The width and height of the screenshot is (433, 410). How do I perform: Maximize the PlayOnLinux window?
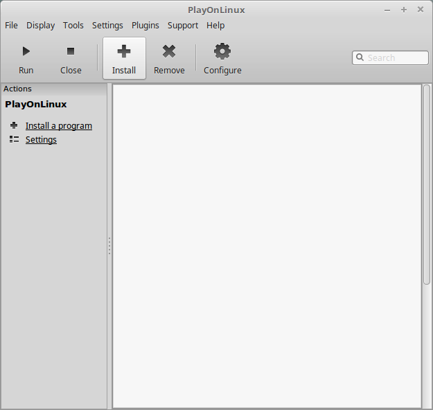coord(404,10)
